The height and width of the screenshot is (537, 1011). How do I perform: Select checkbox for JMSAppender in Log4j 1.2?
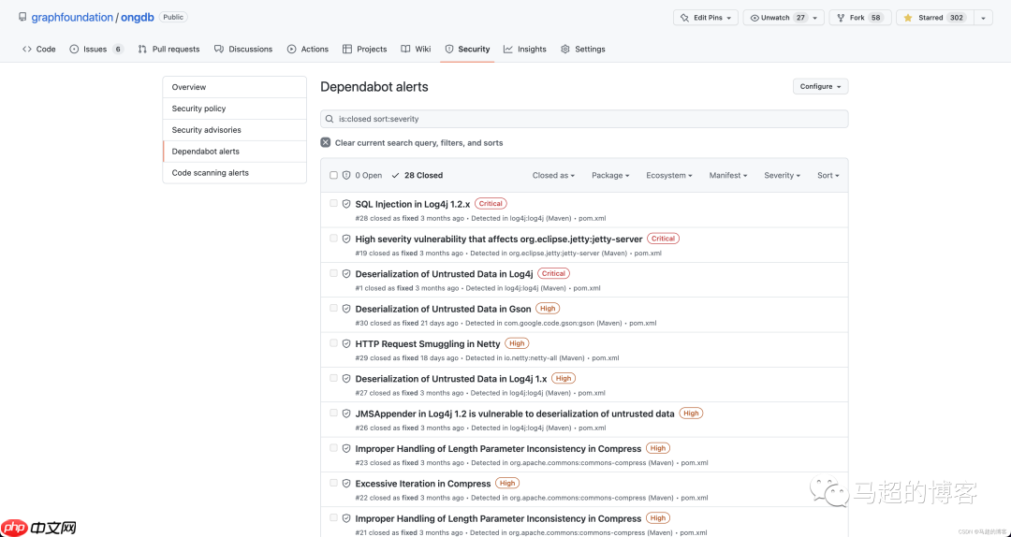click(x=333, y=413)
